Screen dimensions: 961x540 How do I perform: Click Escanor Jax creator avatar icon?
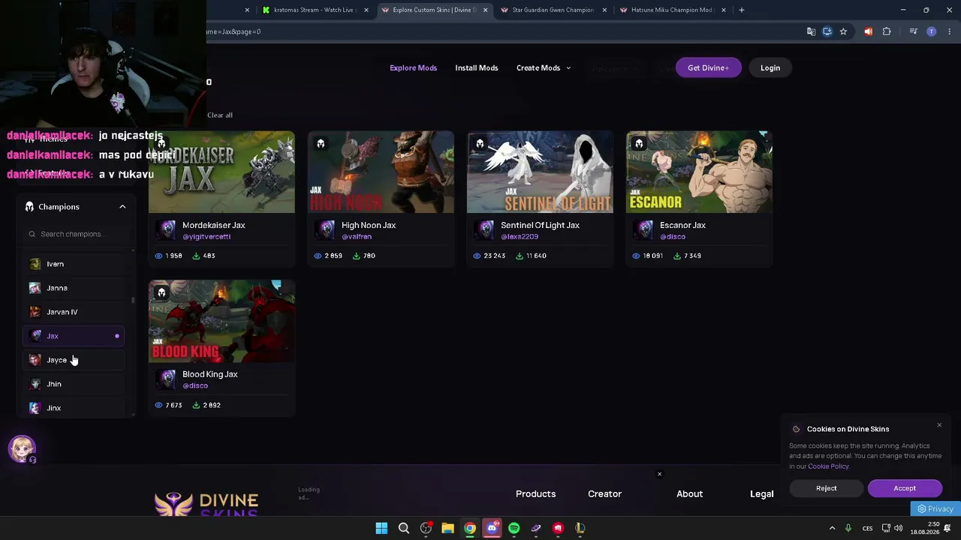[x=644, y=230]
